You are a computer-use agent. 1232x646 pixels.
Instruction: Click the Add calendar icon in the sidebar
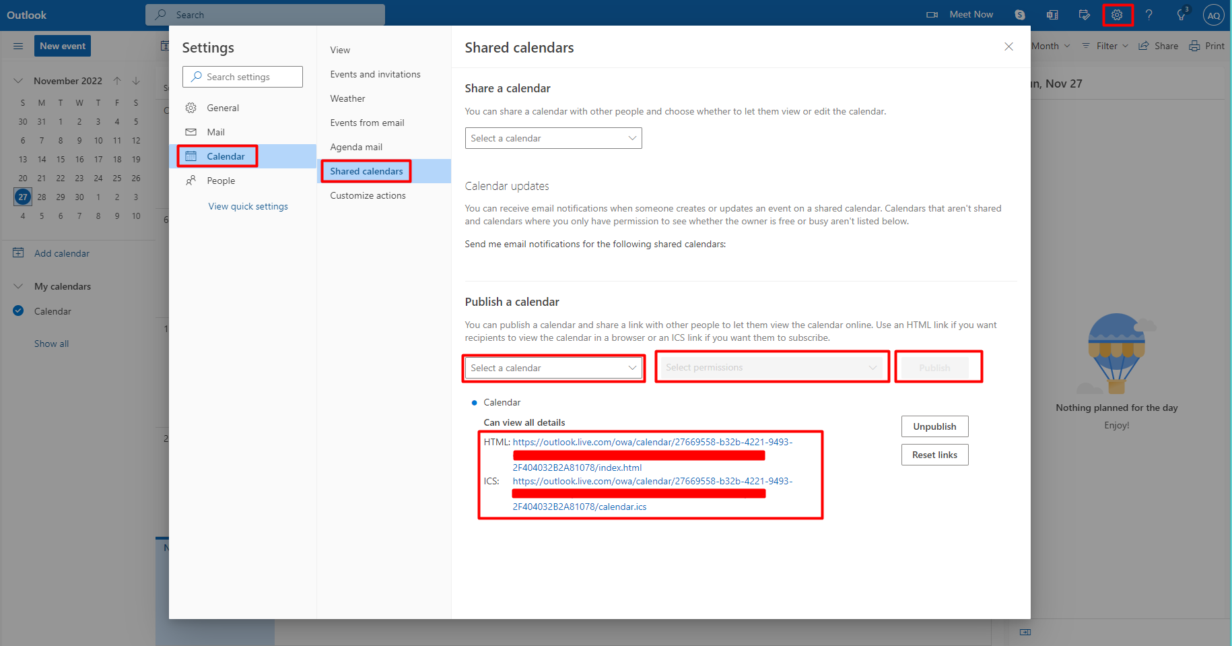coord(19,253)
